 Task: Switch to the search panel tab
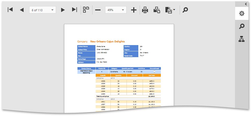coord(242,26)
